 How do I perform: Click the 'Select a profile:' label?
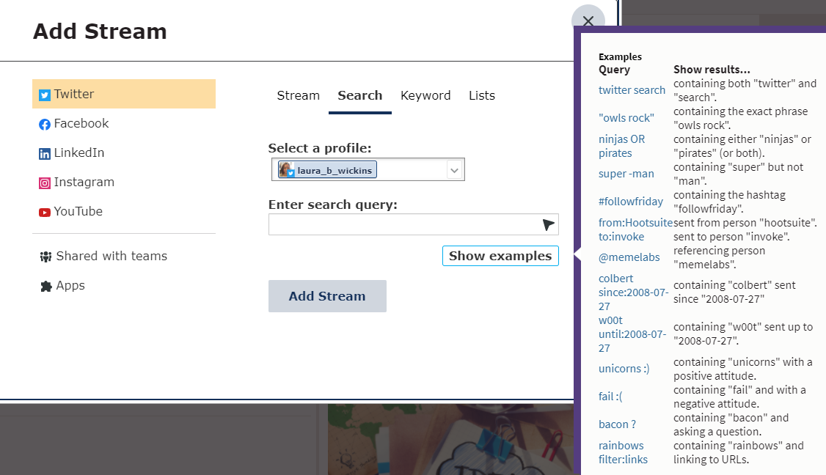click(x=320, y=148)
